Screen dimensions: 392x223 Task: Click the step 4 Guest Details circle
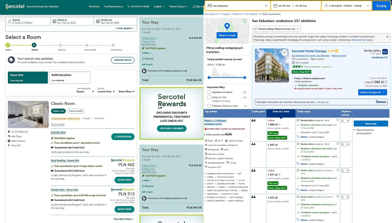tap(87, 45)
